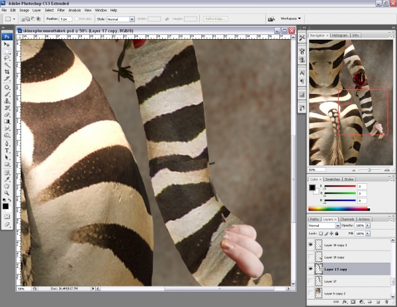Delete layer with trash icon
397x307 pixels.
[386, 302]
